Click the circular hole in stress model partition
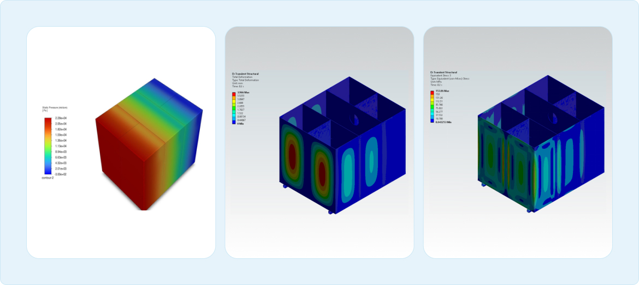639x285 pixels. pos(554,118)
